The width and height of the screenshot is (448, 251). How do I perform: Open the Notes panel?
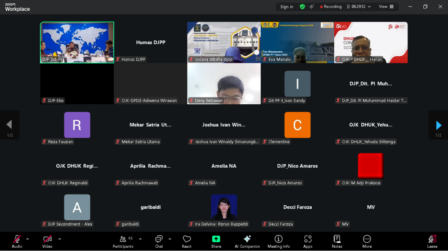tap(337, 241)
